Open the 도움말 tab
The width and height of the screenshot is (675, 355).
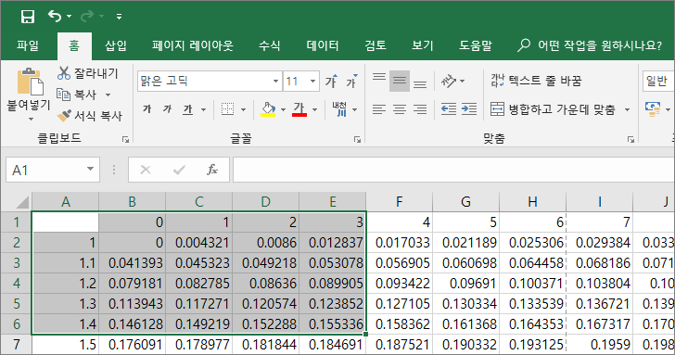pyautogui.click(x=476, y=45)
